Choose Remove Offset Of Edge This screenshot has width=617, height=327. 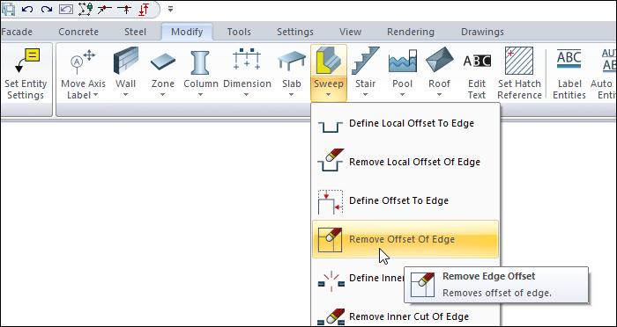coord(405,239)
